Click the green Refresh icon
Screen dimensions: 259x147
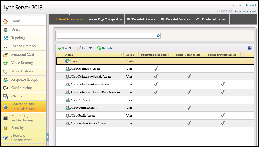[x=99, y=48]
